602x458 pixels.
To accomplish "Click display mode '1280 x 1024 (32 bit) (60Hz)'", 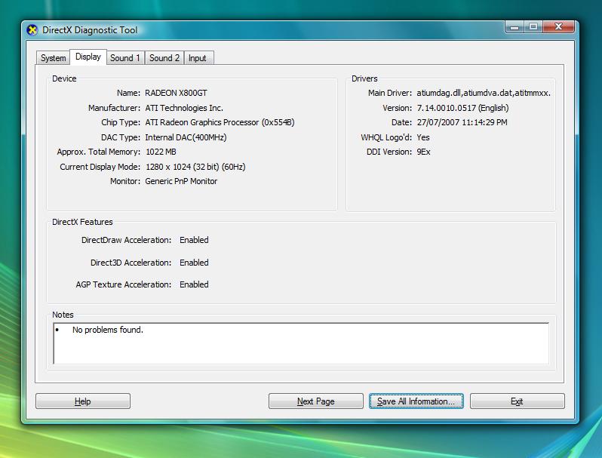I will (x=195, y=167).
